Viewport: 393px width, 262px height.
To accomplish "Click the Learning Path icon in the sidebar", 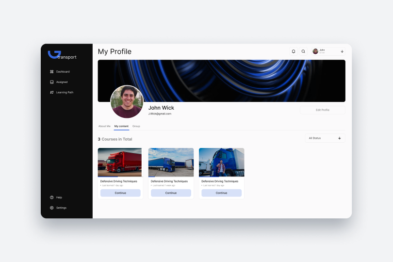I will [x=51, y=92].
